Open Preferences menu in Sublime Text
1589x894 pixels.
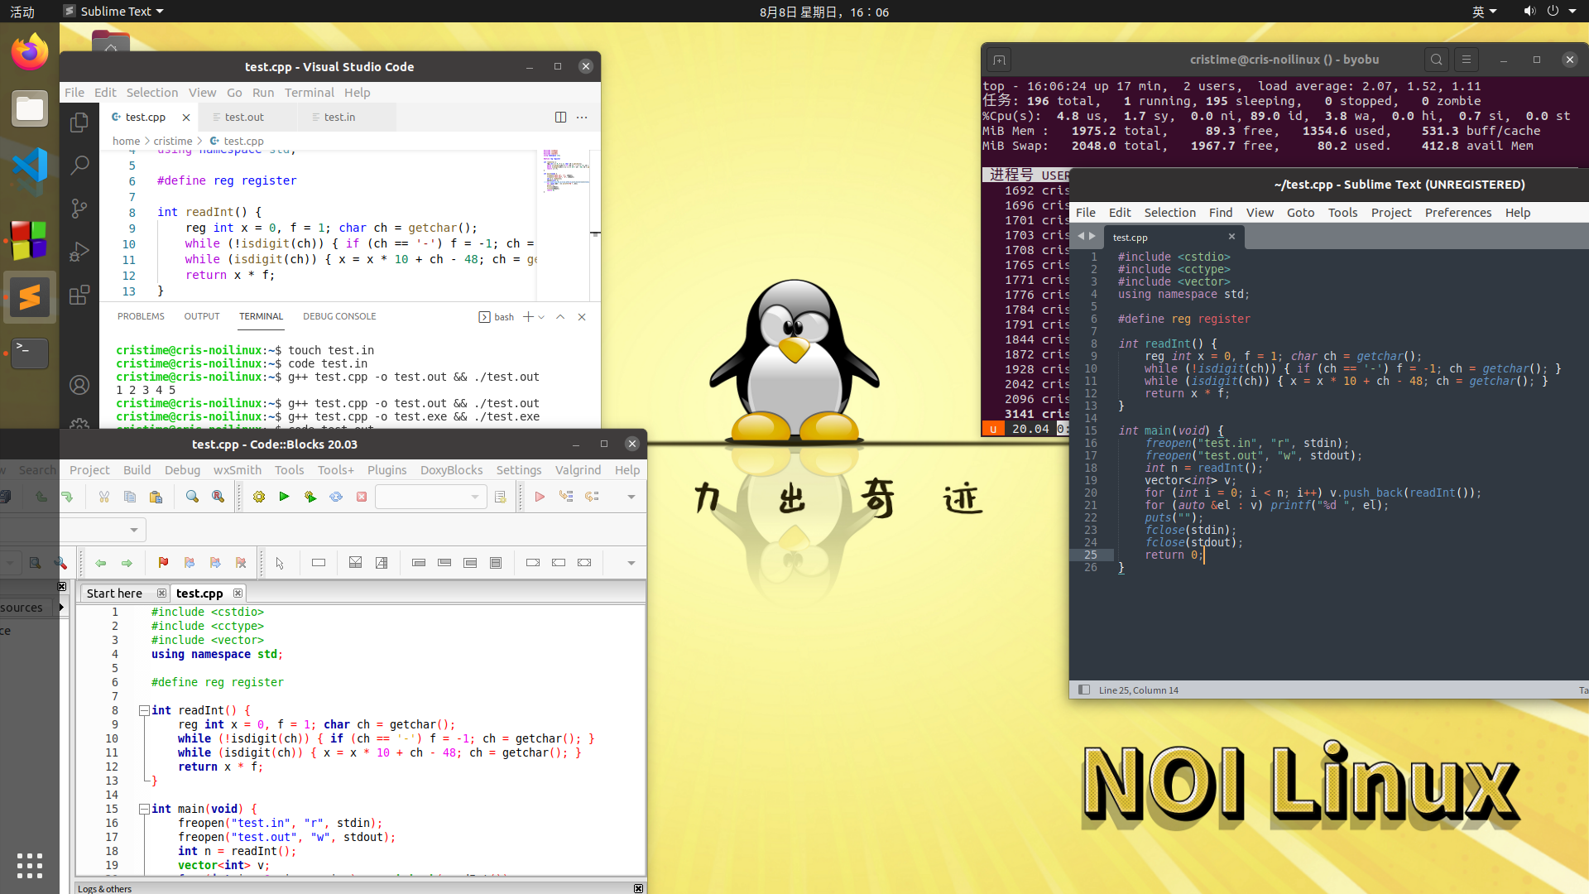point(1457,213)
